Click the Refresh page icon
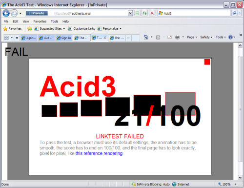 [x=144, y=13]
